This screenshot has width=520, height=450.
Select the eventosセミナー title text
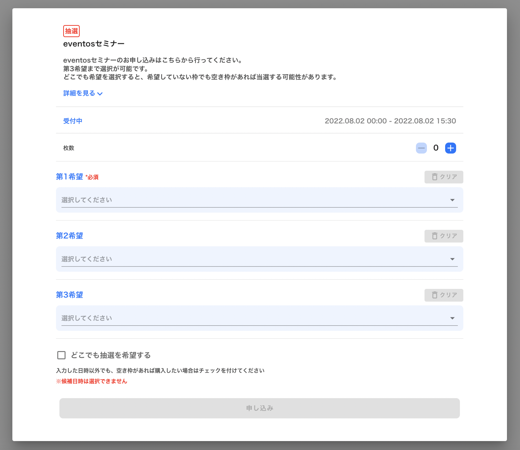94,44
